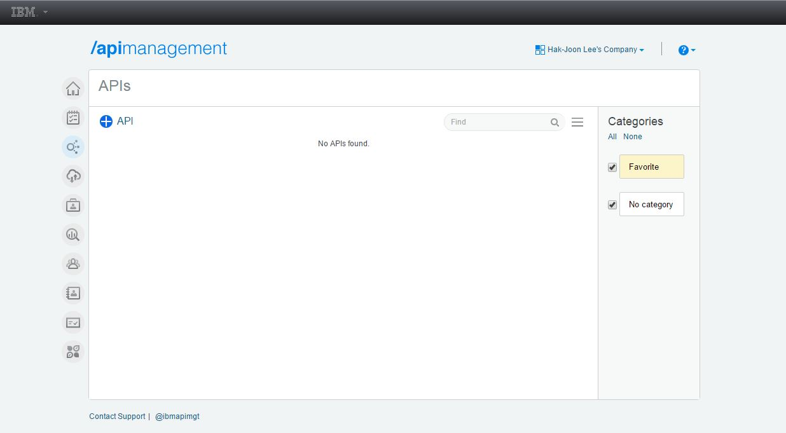The width and height of the screenshot is (786, 433).
Task: Expand the IBM logo dropdown arrow
Action: pyautogui.click(x=45, y=12)
